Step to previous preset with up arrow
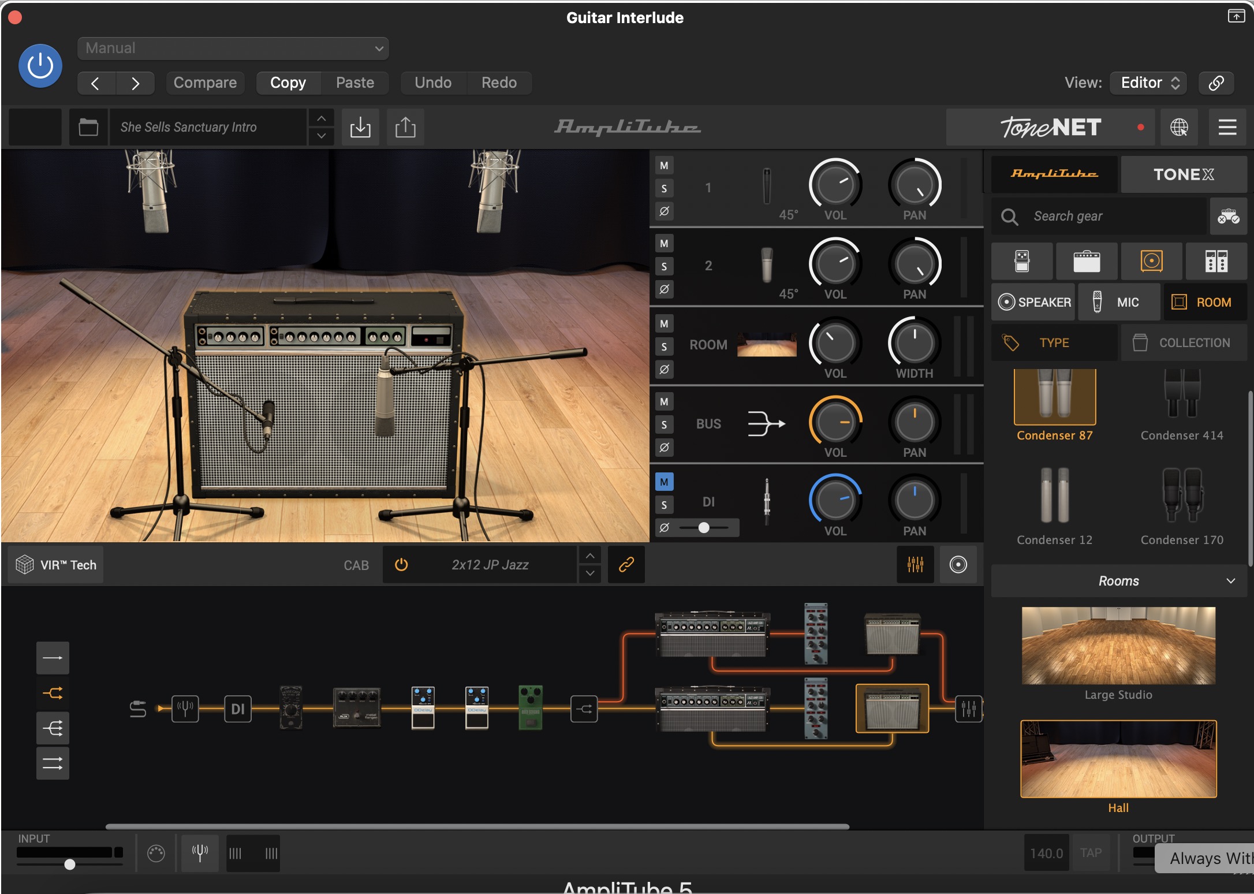Viewport: 1254px width, 894px height. [322, 118]
